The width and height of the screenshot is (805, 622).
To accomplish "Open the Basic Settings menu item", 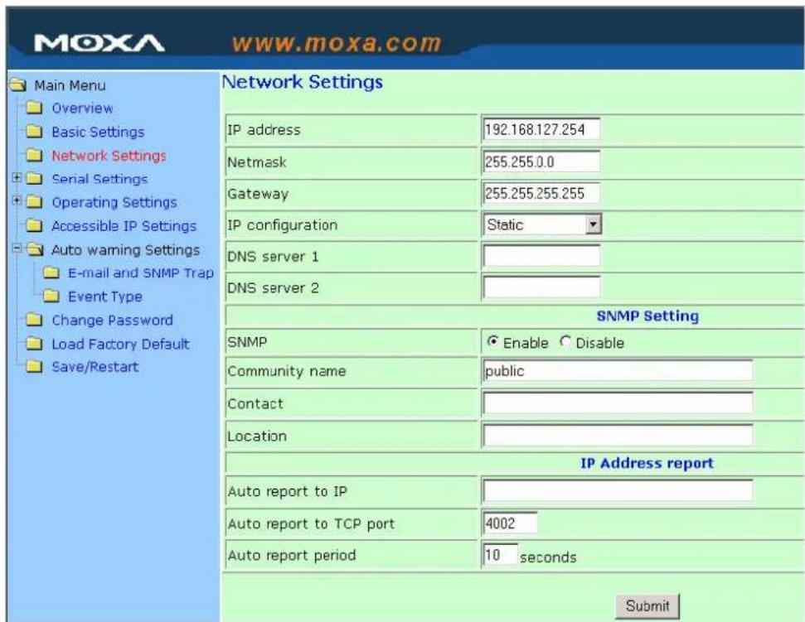I will [98, 132].
